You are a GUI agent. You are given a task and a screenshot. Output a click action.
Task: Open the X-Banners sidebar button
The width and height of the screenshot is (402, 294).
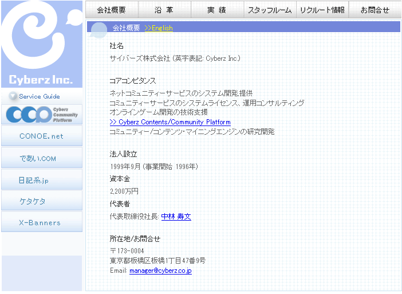click(x=42, y=222)
